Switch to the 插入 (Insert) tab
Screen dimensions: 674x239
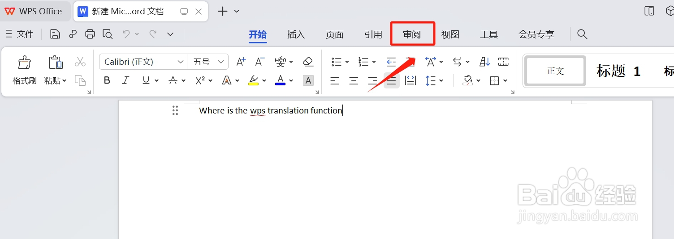tap(296, 34)
